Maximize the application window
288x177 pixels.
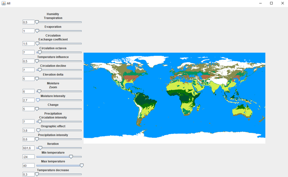coord(271,3)
